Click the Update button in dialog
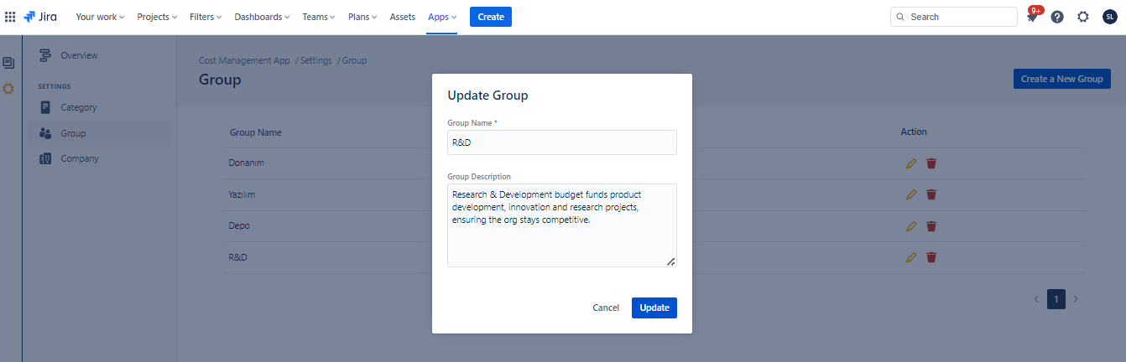The image size is (1126, 362). click(654, 308)
